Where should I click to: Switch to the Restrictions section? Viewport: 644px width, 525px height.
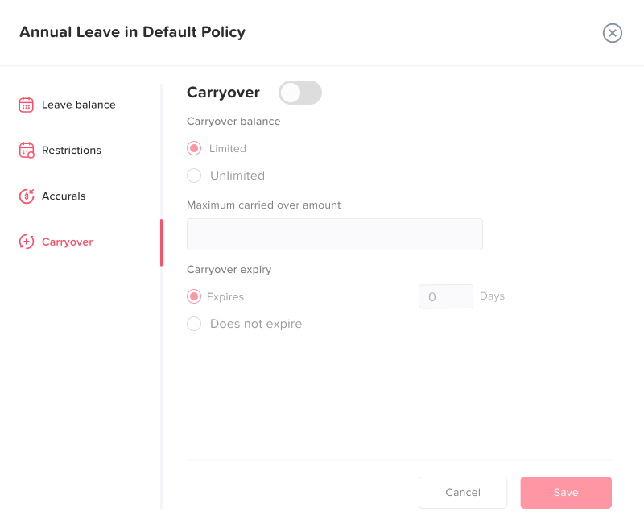point(72,151)
